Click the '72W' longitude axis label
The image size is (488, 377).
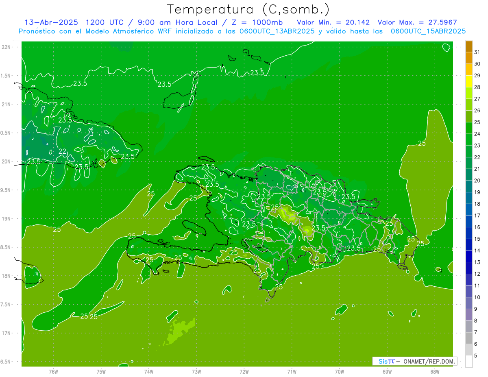pos(244,372)
